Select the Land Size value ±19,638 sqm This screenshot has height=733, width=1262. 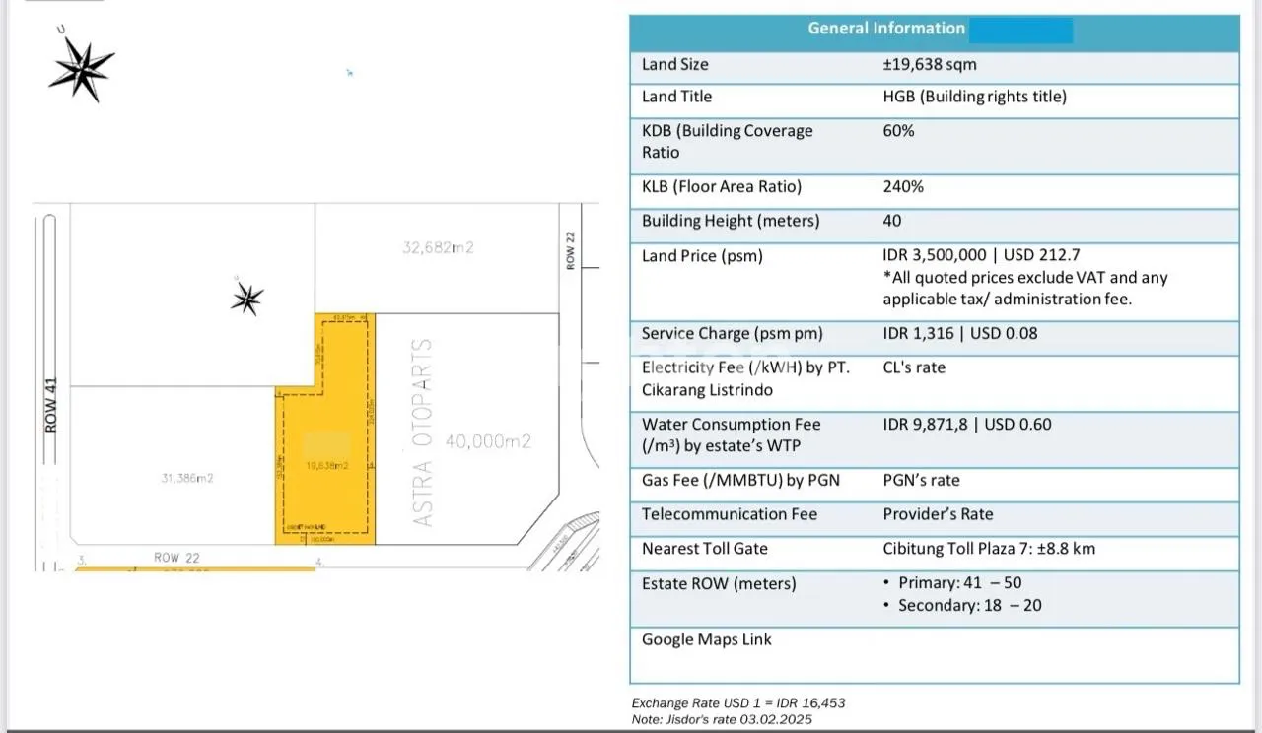coord(929,65)
